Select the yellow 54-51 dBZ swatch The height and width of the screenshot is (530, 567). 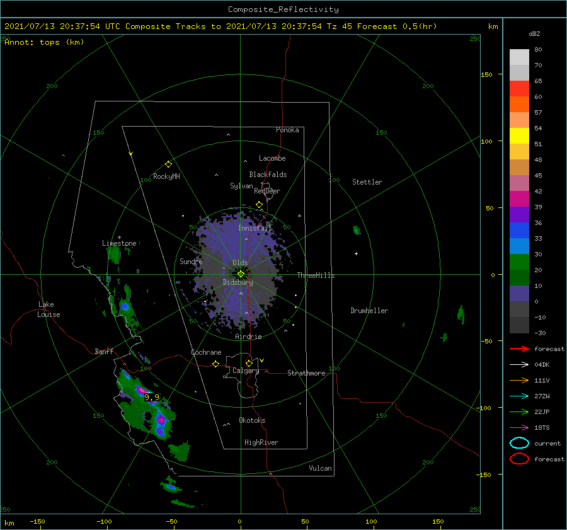519,135
